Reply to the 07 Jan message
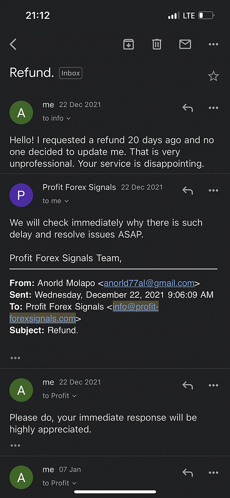Image resolution: width=230 pixels, height=498 pixels. [x=187, y=473]
